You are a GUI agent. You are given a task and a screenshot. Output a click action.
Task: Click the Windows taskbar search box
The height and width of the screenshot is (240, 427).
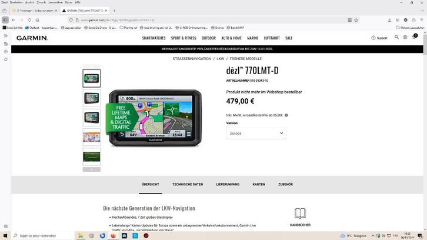(x=43, y=236)
